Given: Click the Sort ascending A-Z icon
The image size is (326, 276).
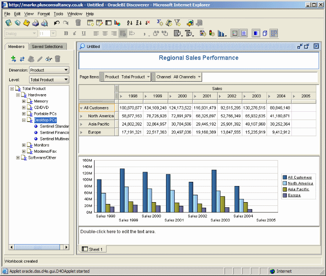Looking at the screenshot, I should (130, 23).
